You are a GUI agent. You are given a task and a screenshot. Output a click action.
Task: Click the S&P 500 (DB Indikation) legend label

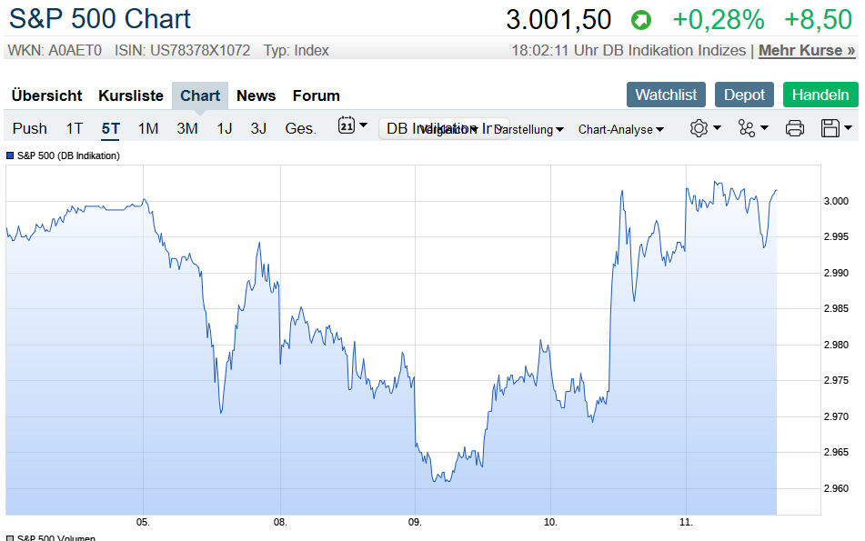(x=68, y=156)
